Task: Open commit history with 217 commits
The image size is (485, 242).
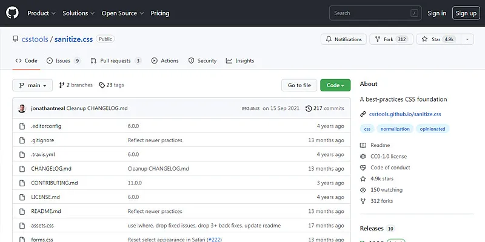Action: pyautogui.click(x=325, y=108)
